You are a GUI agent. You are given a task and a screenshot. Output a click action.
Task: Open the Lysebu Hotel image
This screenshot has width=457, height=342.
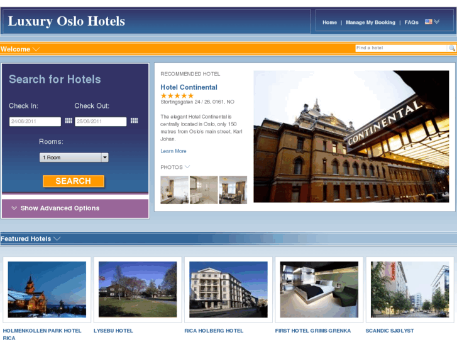(138, 289)
